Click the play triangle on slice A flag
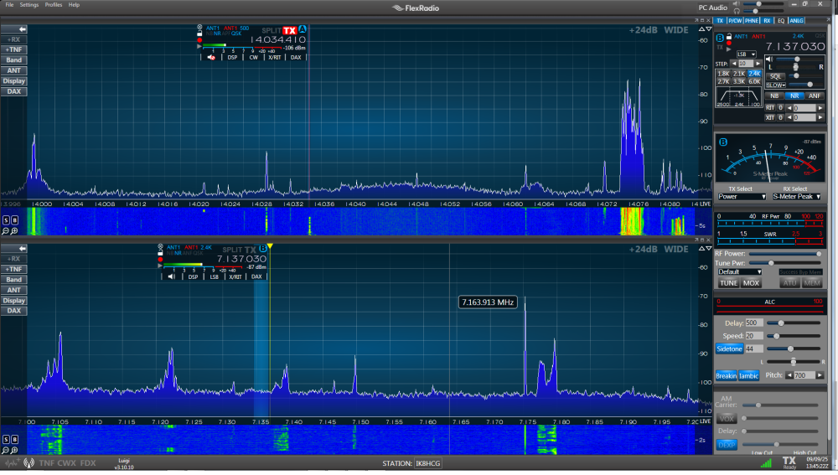 click(199, 46)
